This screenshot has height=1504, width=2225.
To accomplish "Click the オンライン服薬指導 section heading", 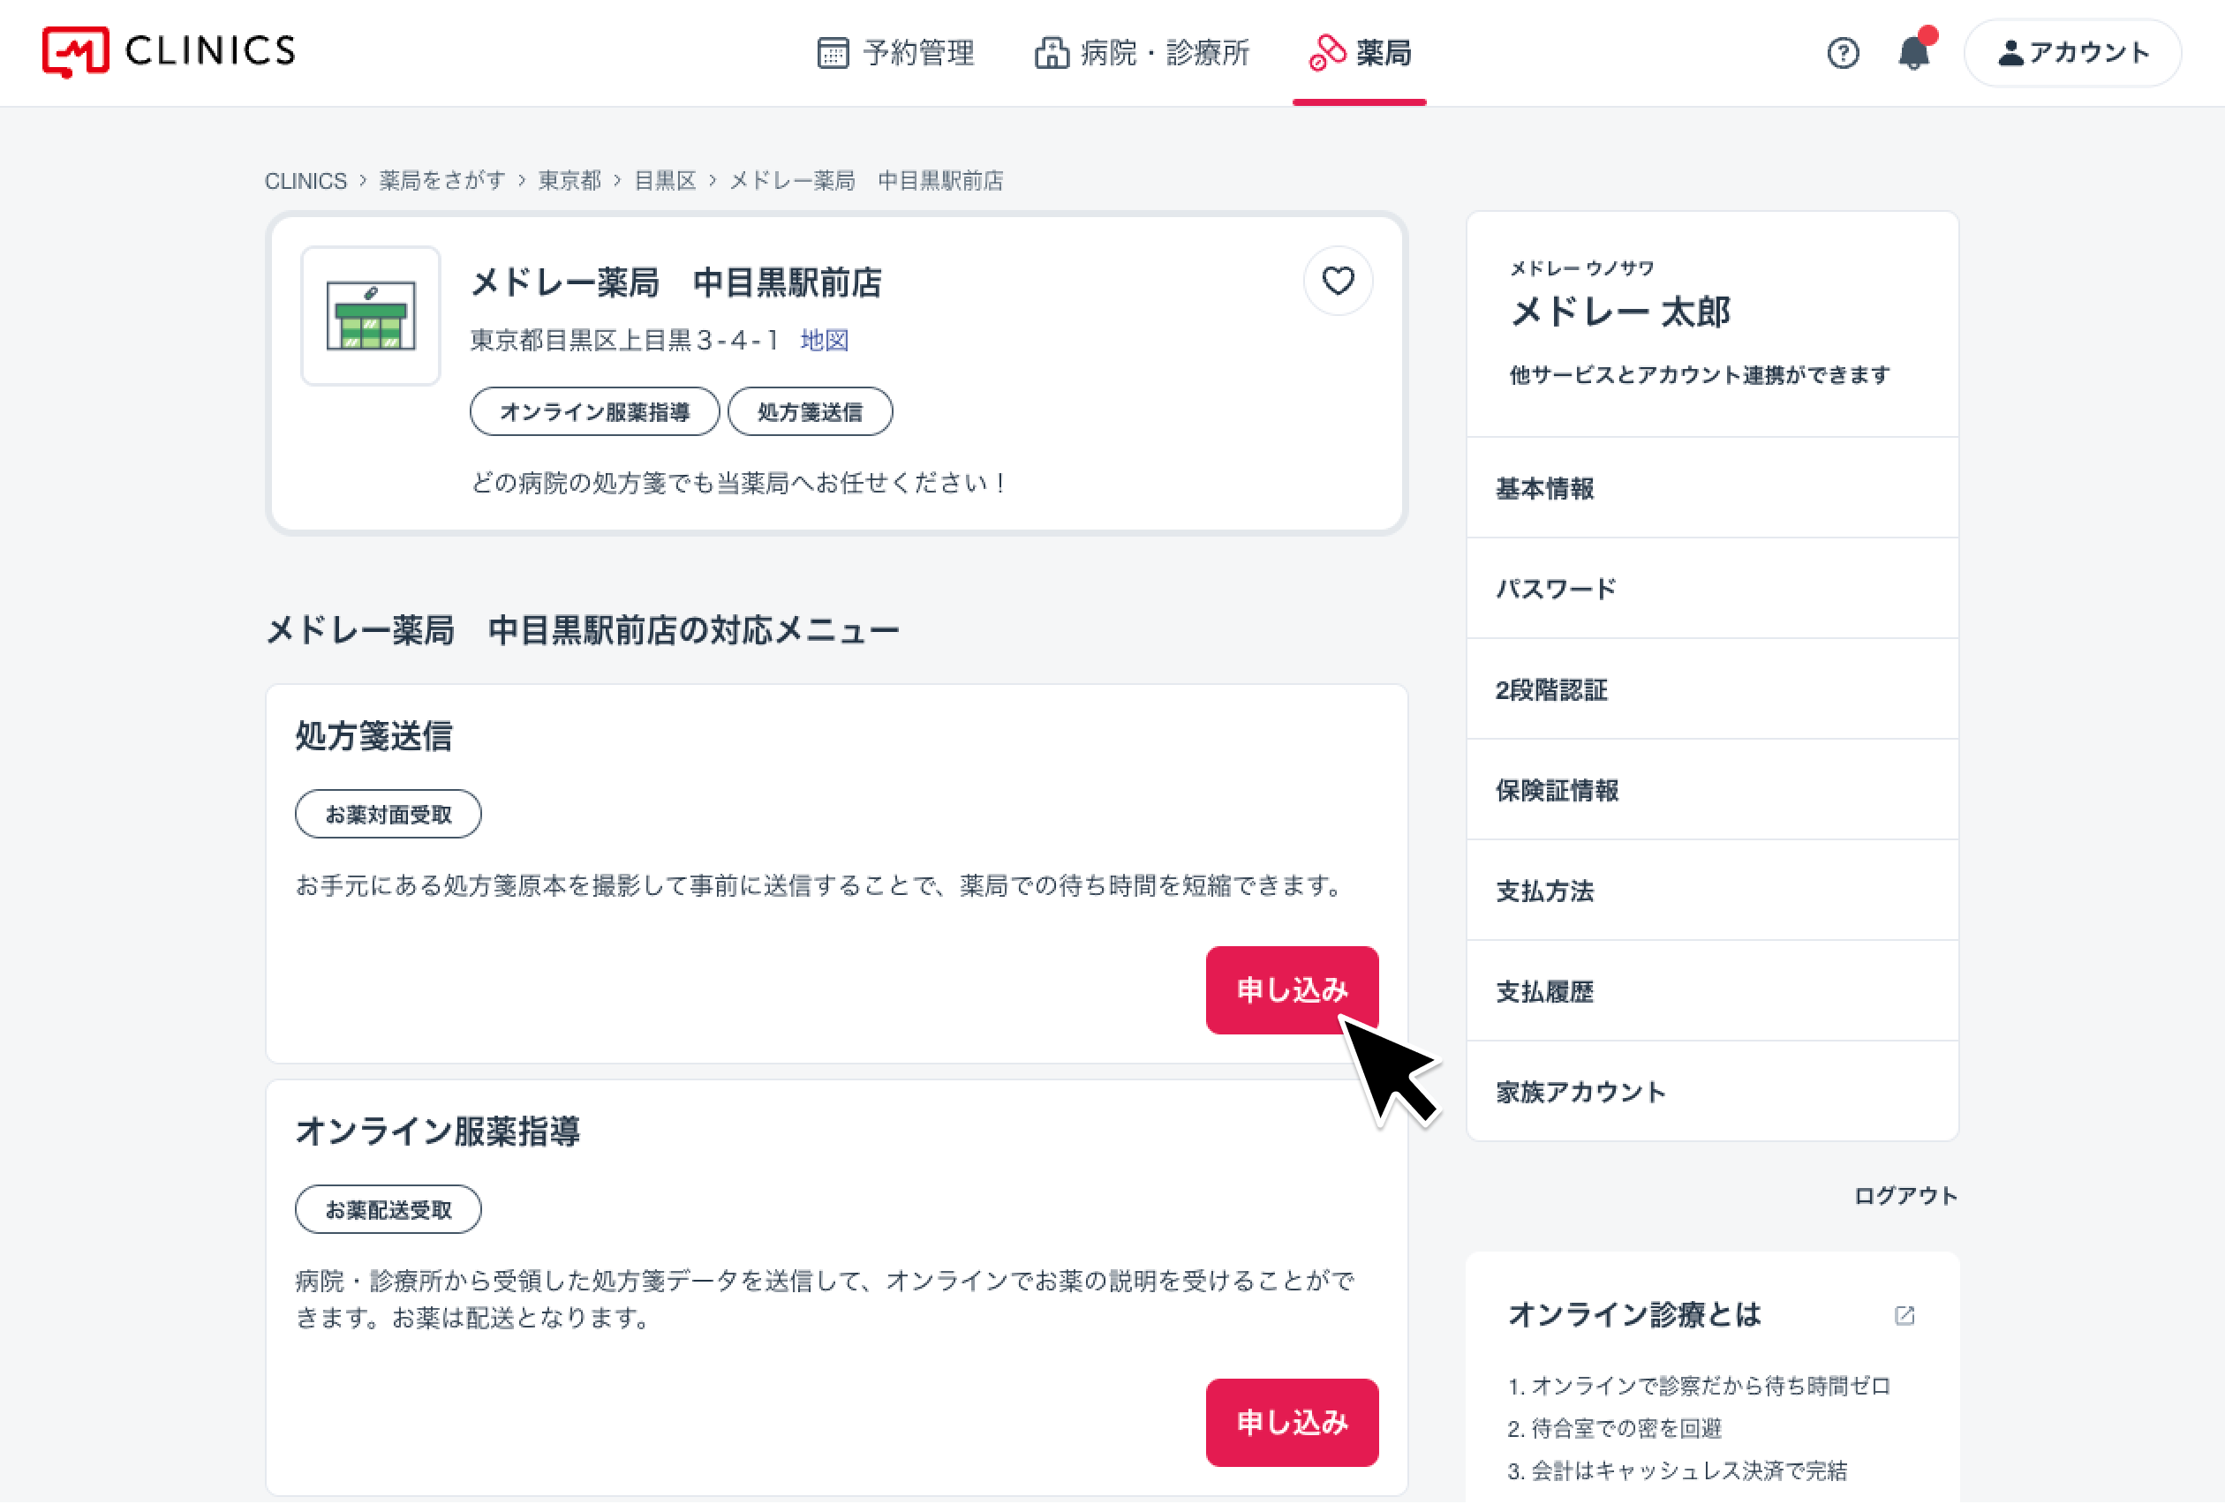I will coord(438,1132).
